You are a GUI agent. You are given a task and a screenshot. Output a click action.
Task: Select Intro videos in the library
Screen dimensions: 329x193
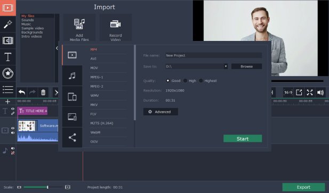pyautogui.click(x=31, y=36)
